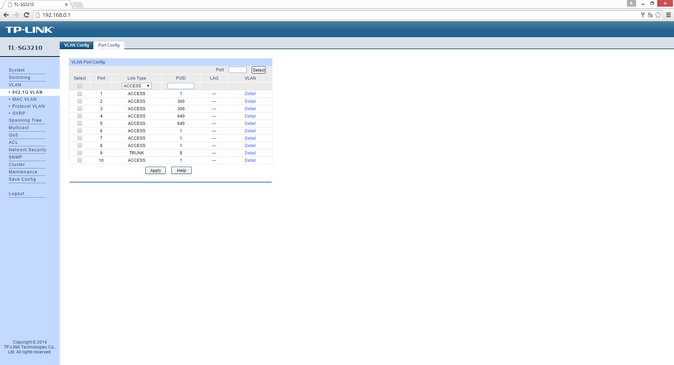Expand the Network Security sidebar section
The width and height of the screenshot is (674, 365).
27,150
